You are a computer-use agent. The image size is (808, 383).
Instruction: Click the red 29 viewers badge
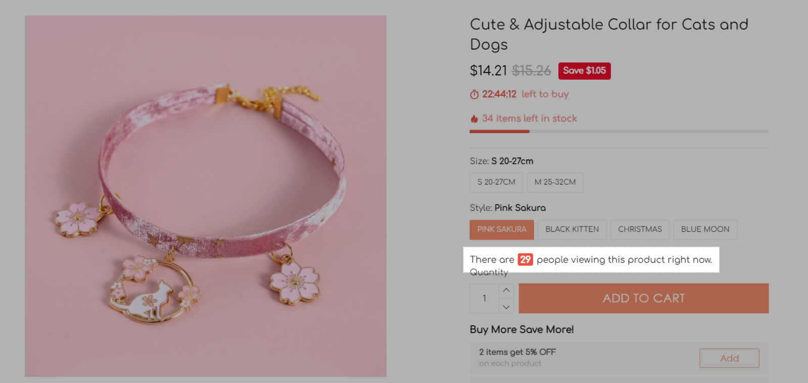525,259
